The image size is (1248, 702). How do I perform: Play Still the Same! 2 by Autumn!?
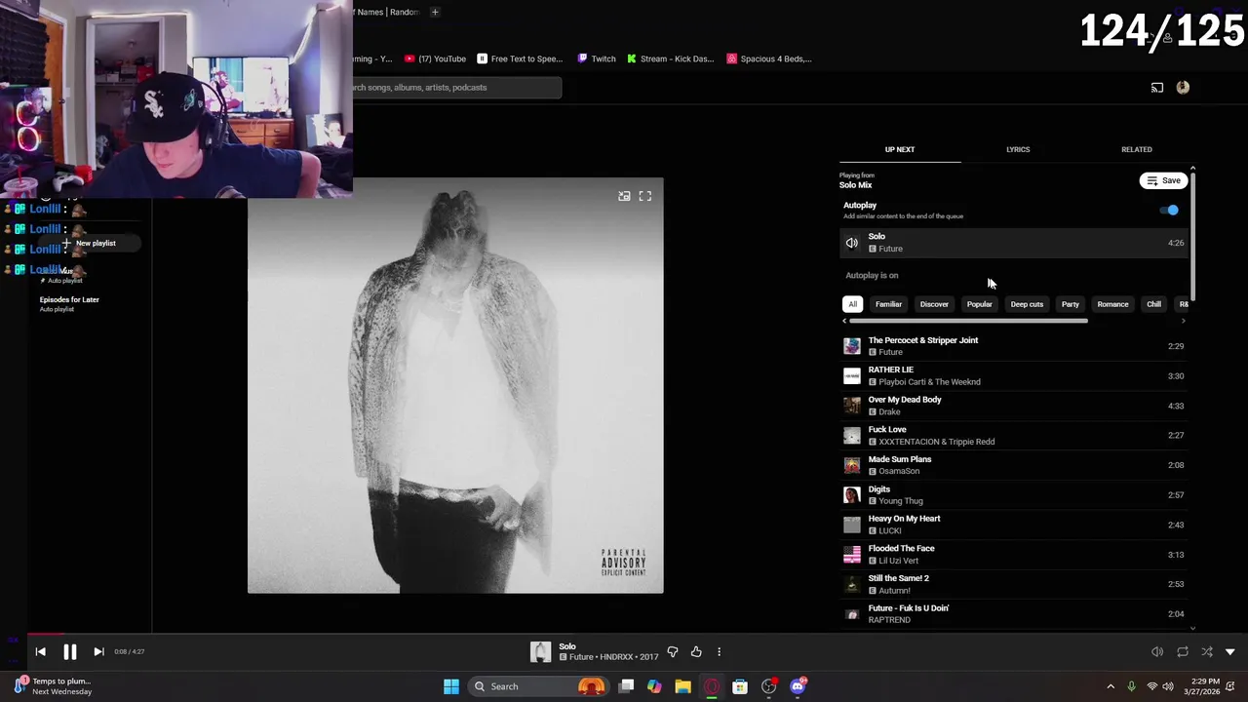click(x=1014, y=584)
